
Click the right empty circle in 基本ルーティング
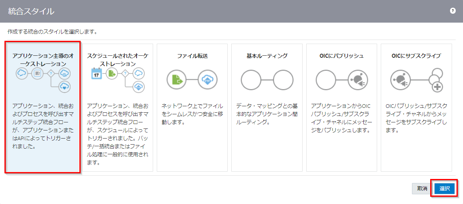(x=283, y=80)
